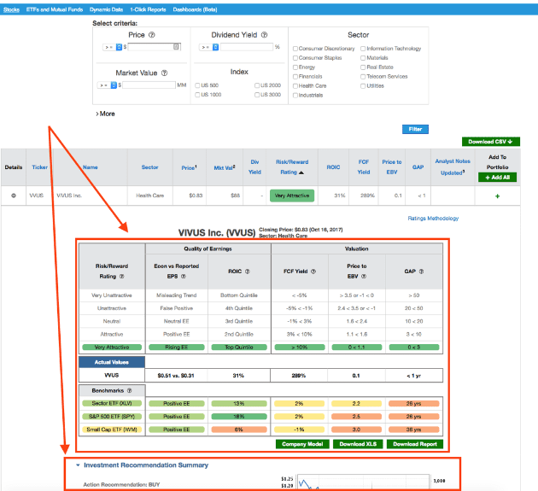The height and width of the screenshot is (491, 538).
Task: Check the Real Estate sector box
Action: [363, 67]
